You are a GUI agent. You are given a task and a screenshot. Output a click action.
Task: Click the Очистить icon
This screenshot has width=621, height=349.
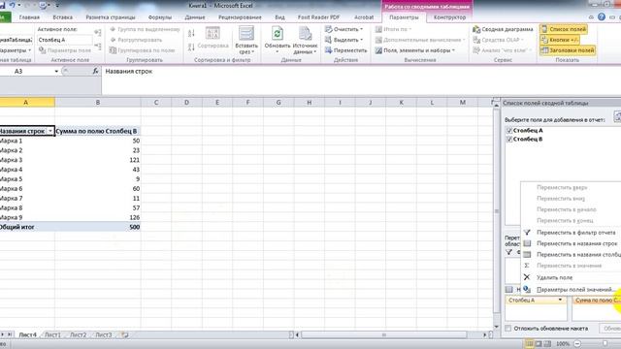328,29
